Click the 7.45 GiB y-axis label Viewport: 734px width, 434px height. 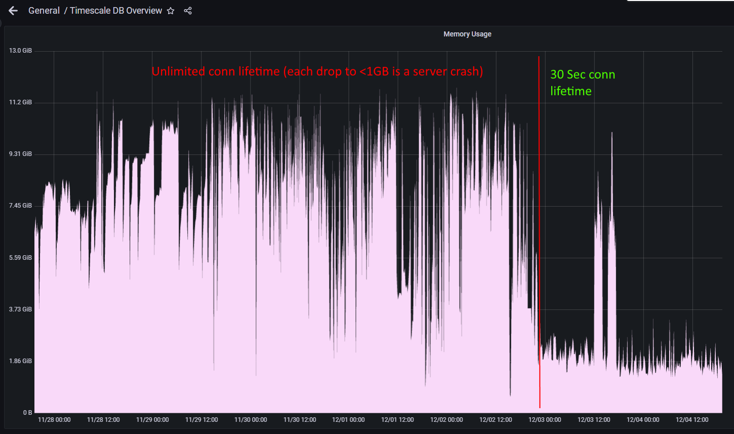(x=21, y=206)
